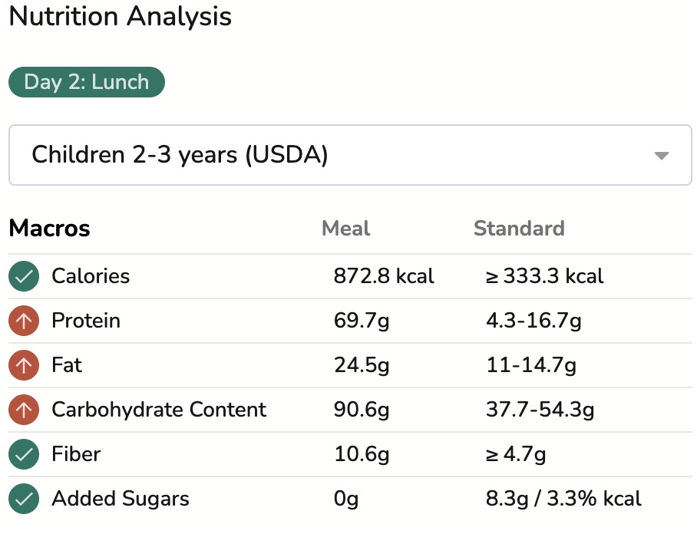Click the Meal column header
The image size is (697, 534).
pyautogui.click(x=345, y=228)
